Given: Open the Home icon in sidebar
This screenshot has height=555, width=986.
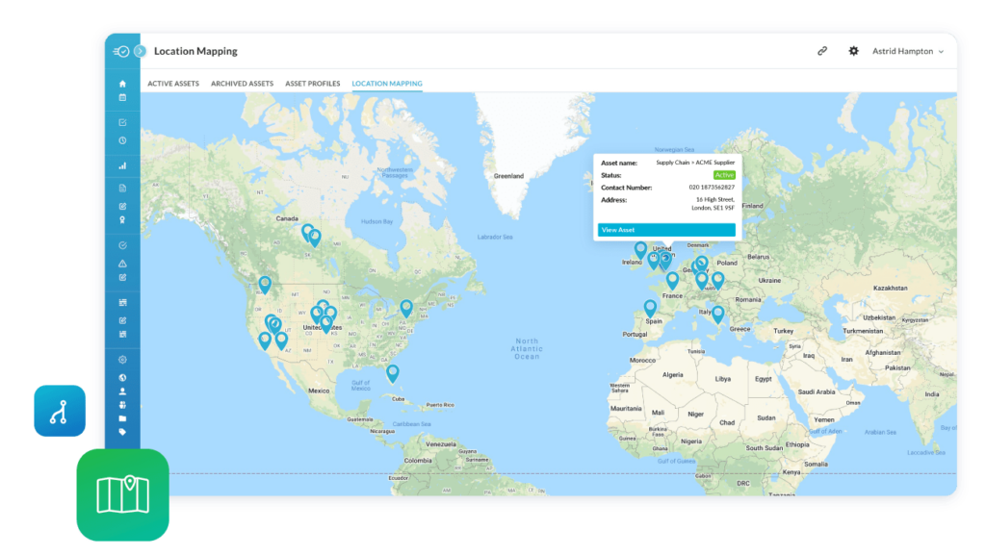Looking at the screenshot, I should [122, 84].
